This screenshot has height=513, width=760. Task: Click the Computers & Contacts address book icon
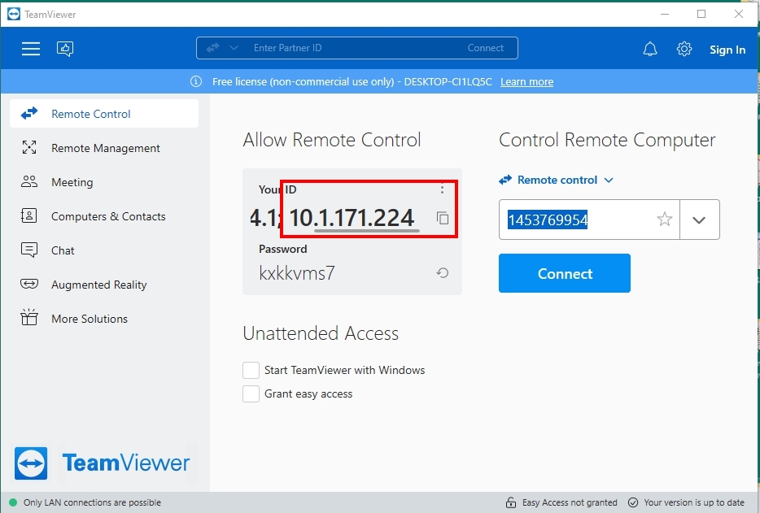(28, 215)
